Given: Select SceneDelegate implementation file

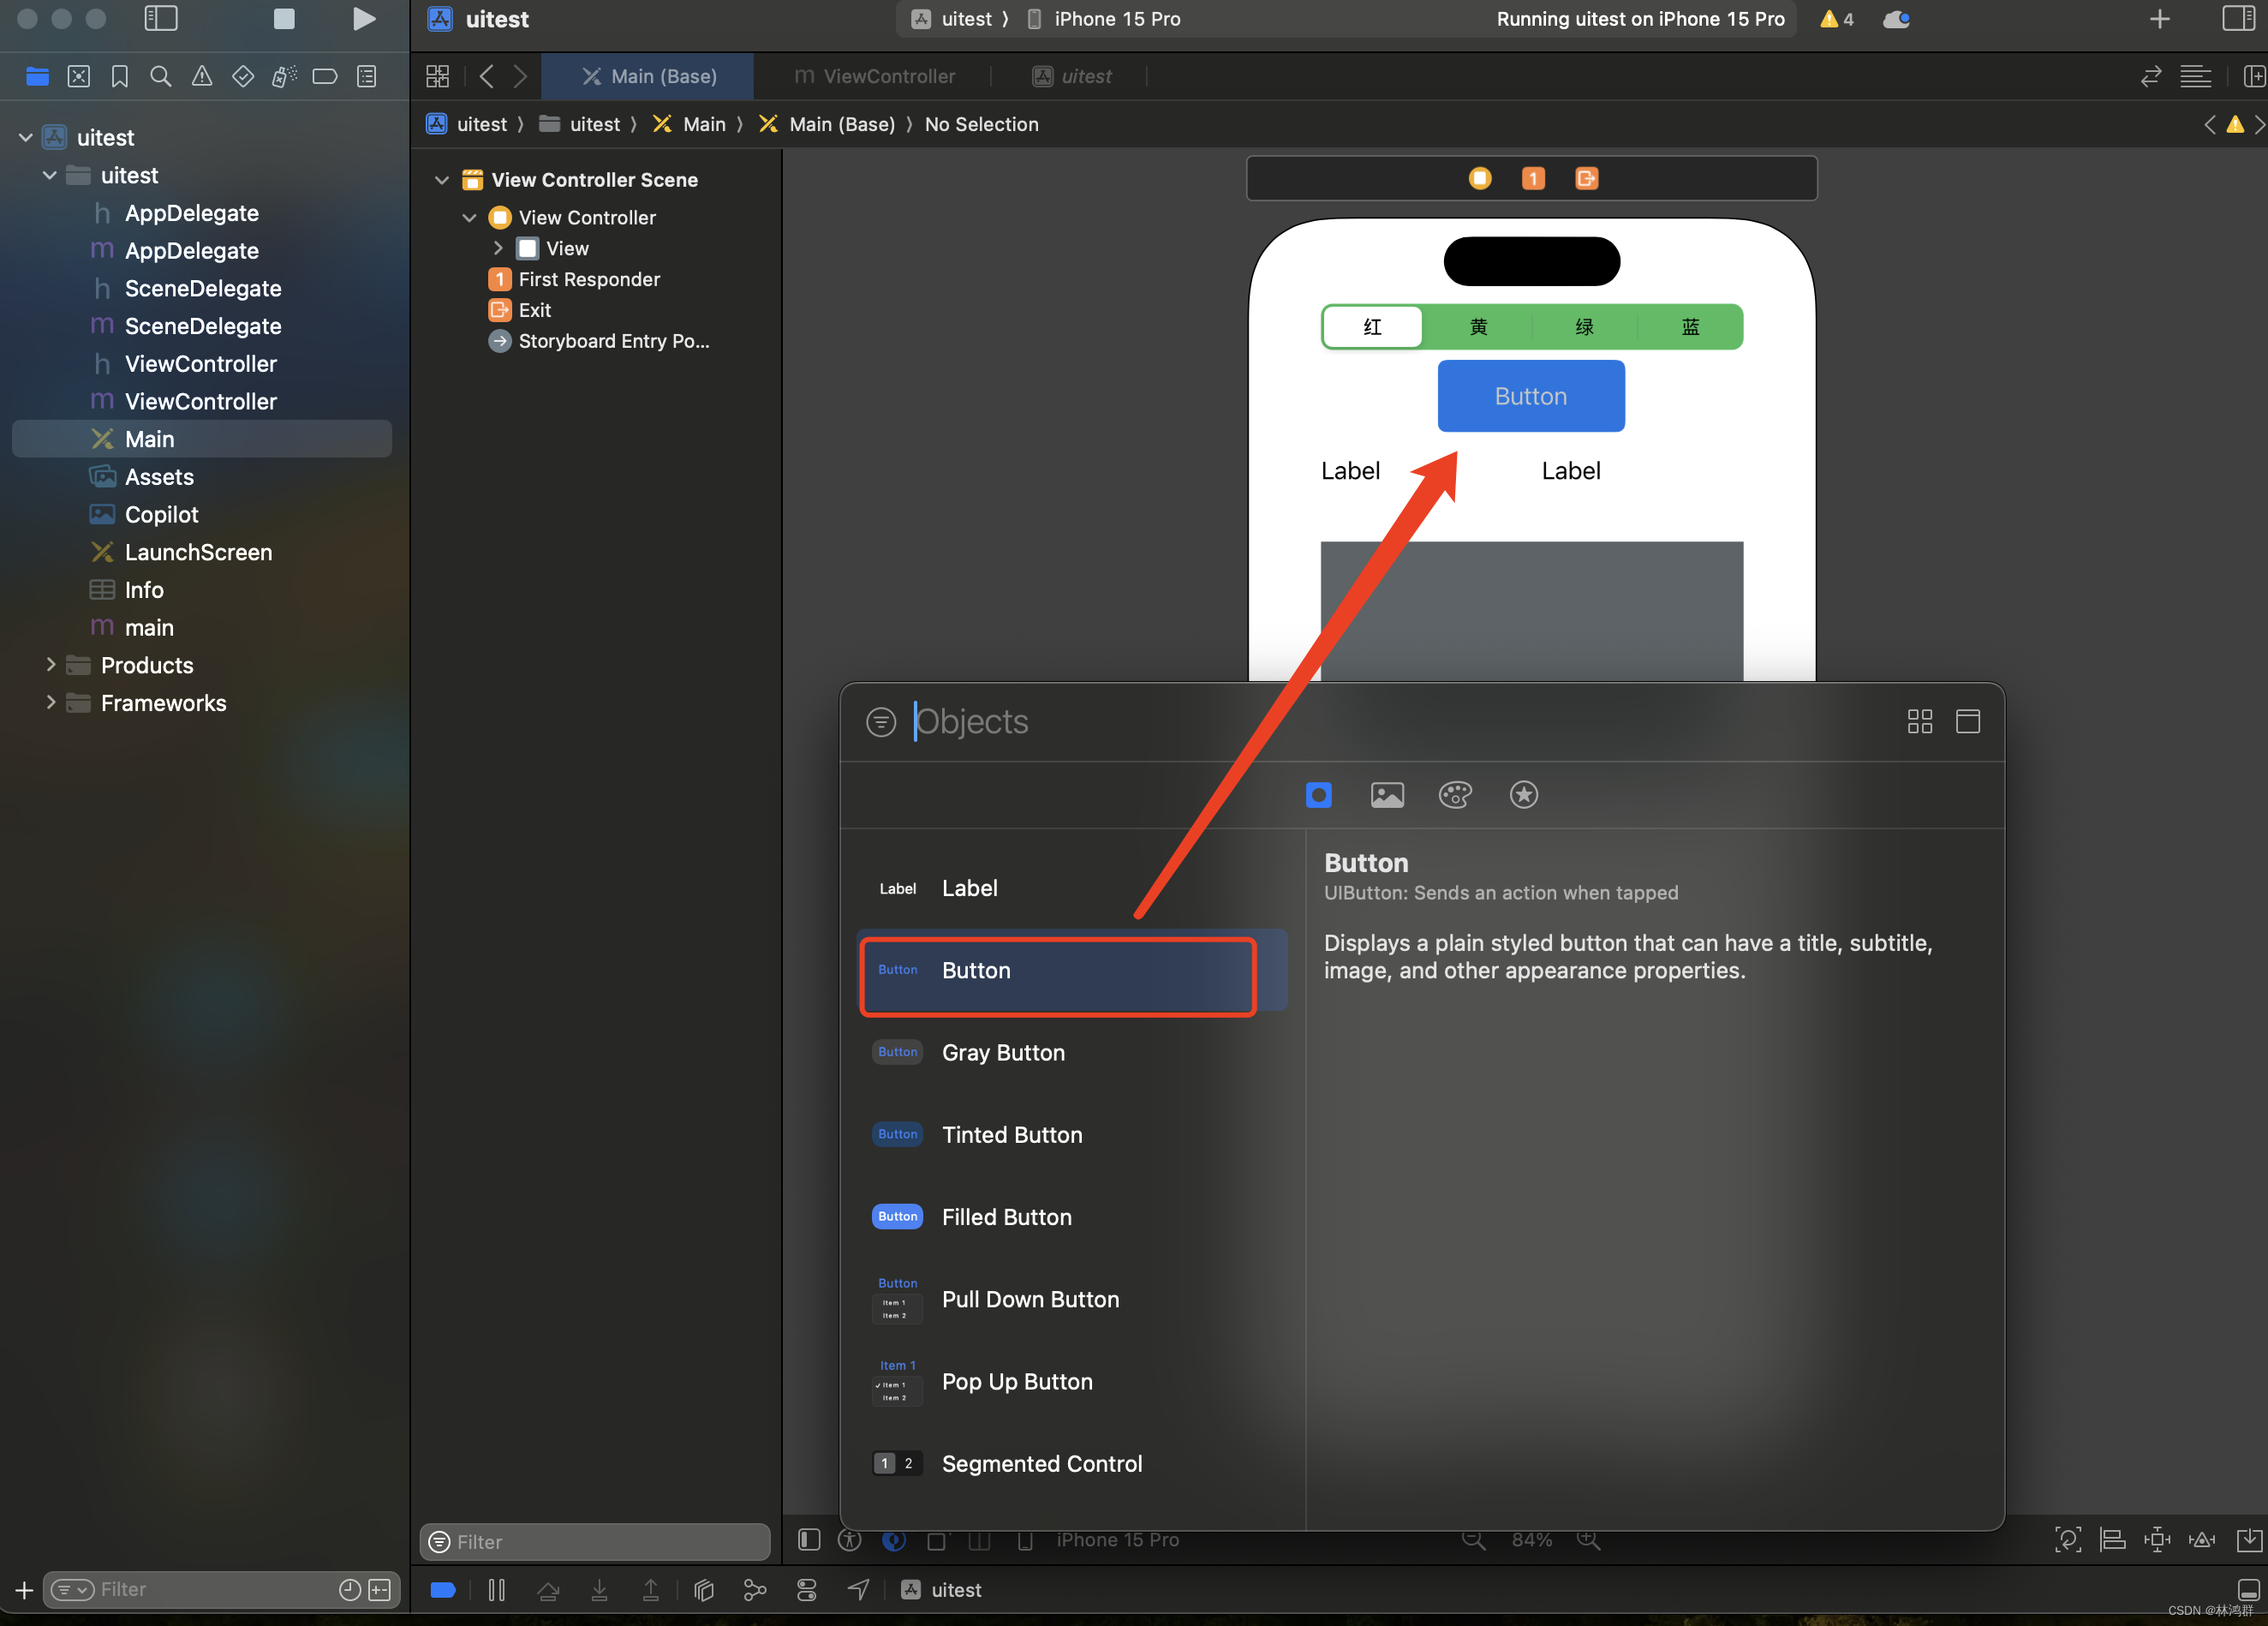Looking at the screenshot, I should click(203, 326).
